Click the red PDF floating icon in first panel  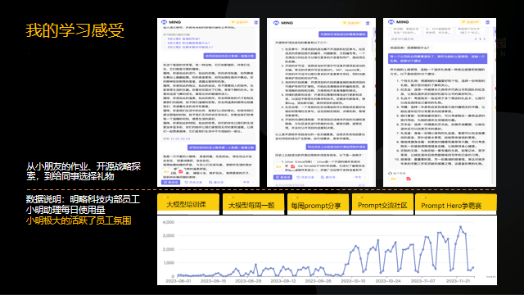[x=180, y=171]
